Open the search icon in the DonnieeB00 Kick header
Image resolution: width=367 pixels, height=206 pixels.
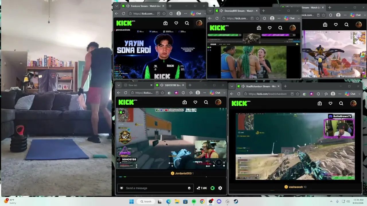(280, 28)
